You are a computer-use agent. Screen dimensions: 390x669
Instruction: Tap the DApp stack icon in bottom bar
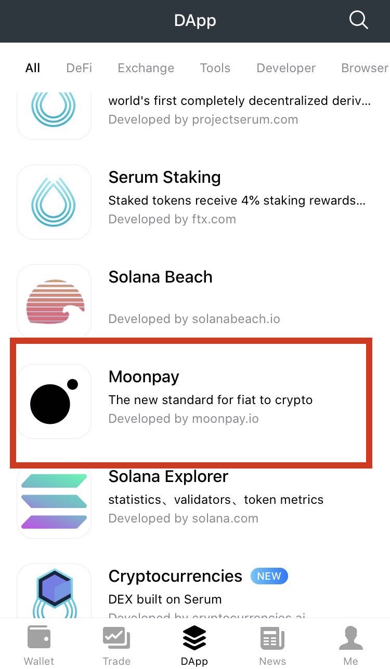[x=194, y=644]
